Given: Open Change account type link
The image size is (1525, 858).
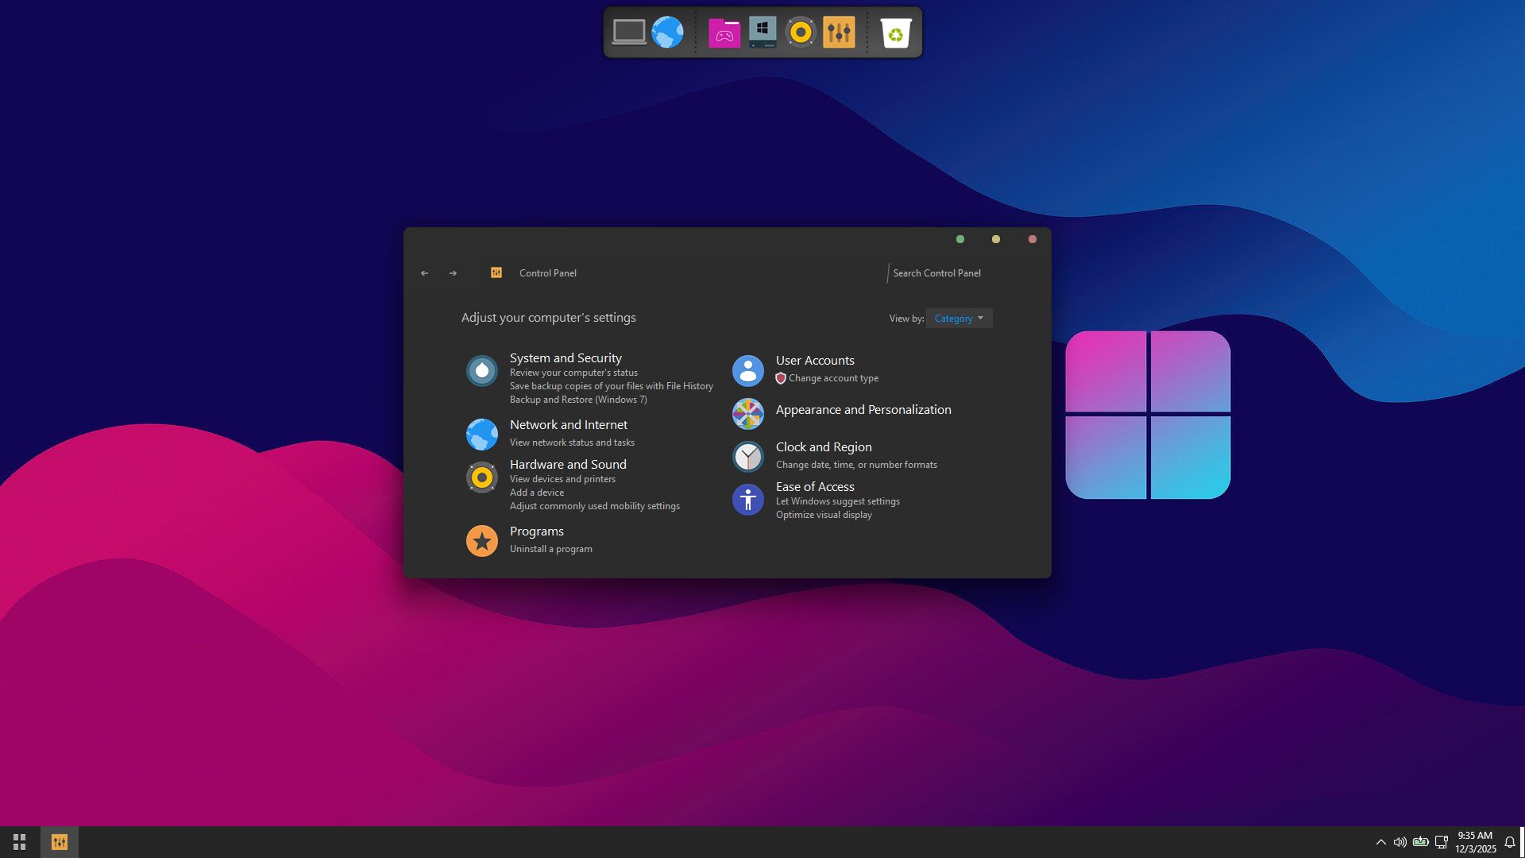Looking at the screenshot, I should pos(832,378).
